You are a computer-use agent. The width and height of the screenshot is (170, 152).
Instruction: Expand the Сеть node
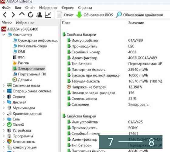click(x=4, y=119)
